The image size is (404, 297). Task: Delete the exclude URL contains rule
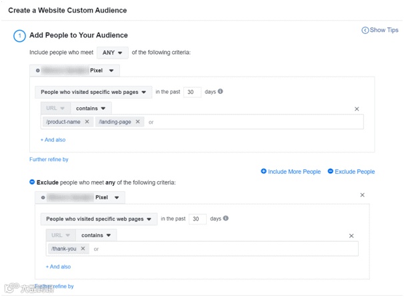point(351,235)
